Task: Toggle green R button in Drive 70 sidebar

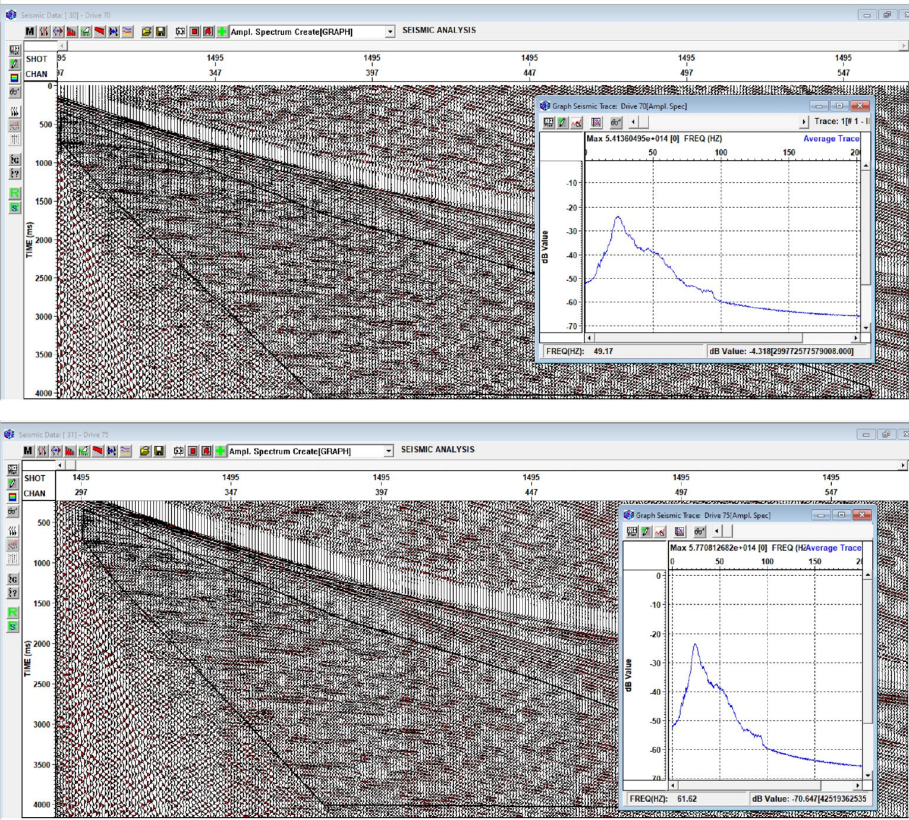Action: pyautogui.click(x=14, y=193)
